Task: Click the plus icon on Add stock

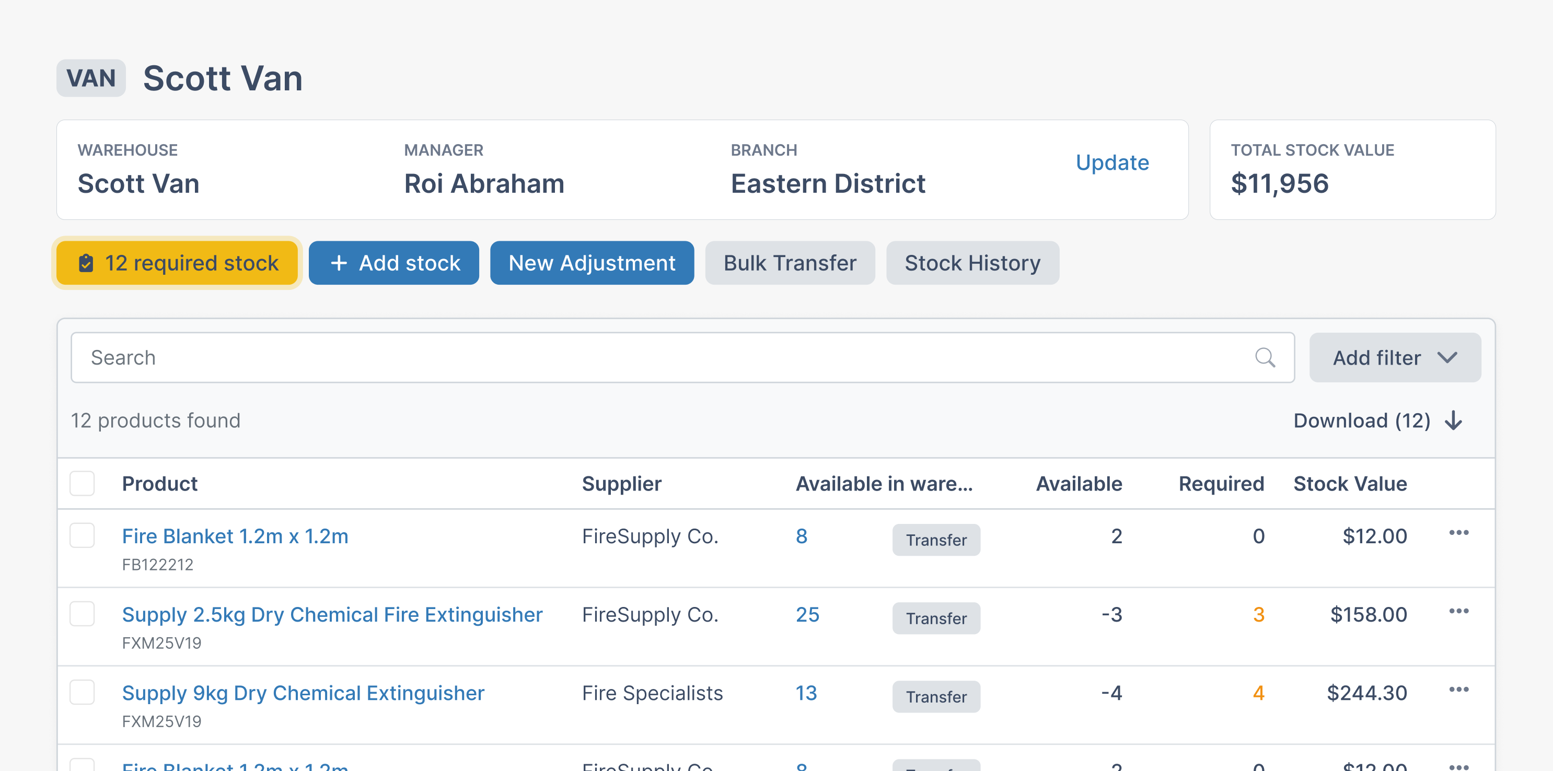Action: [339, 263]
